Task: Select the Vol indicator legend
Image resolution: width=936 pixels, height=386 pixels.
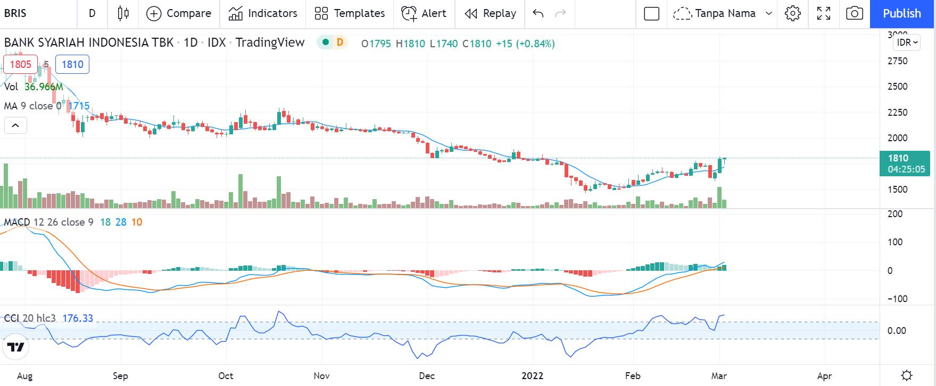Action: pyautogui.click(x=11, y=87)
